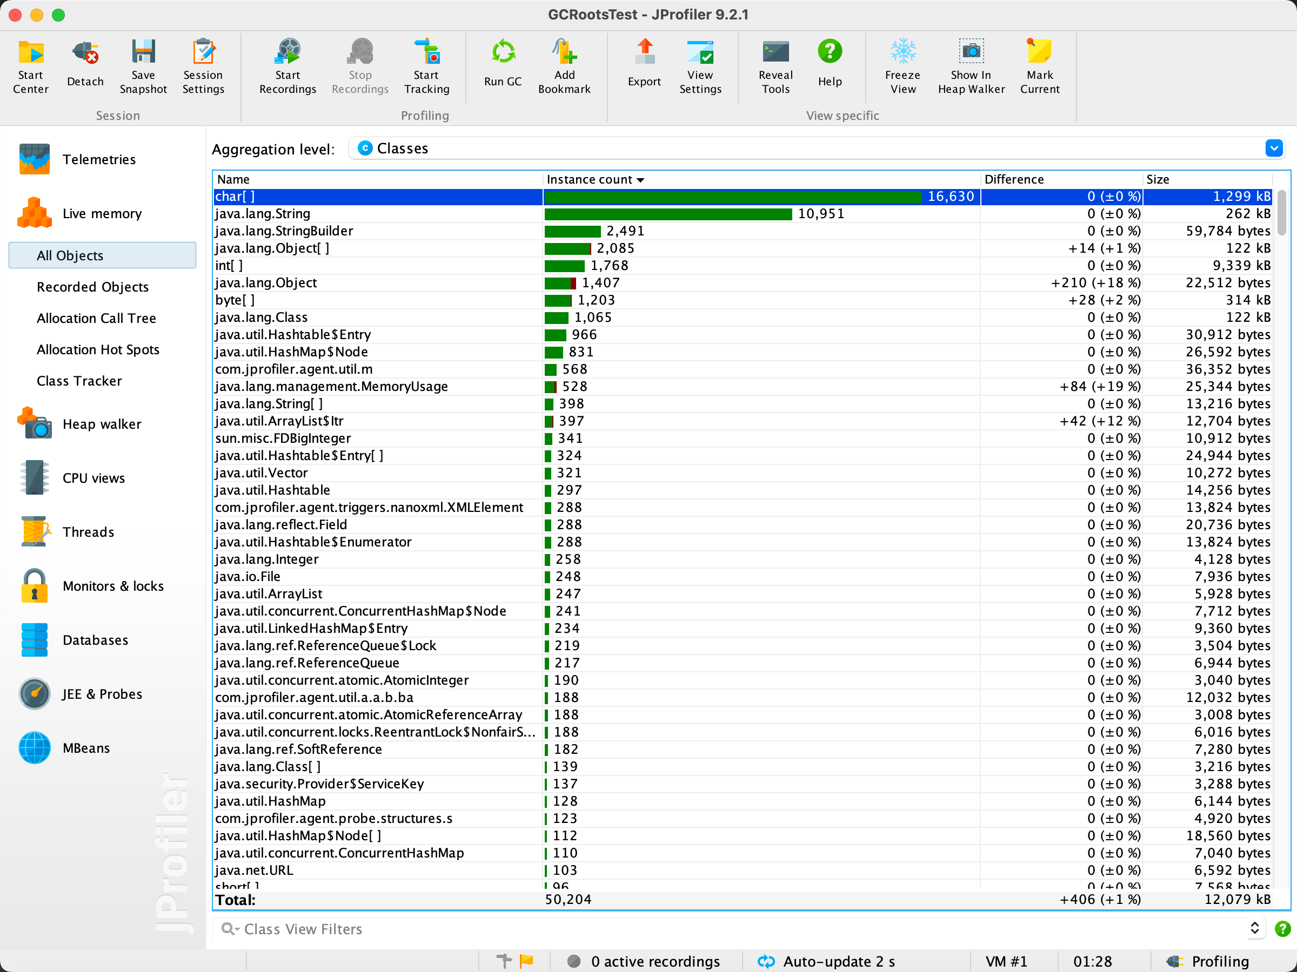
Task: Select the java.net.URL row
Action: pyautogui.click(x=743, y=870)
